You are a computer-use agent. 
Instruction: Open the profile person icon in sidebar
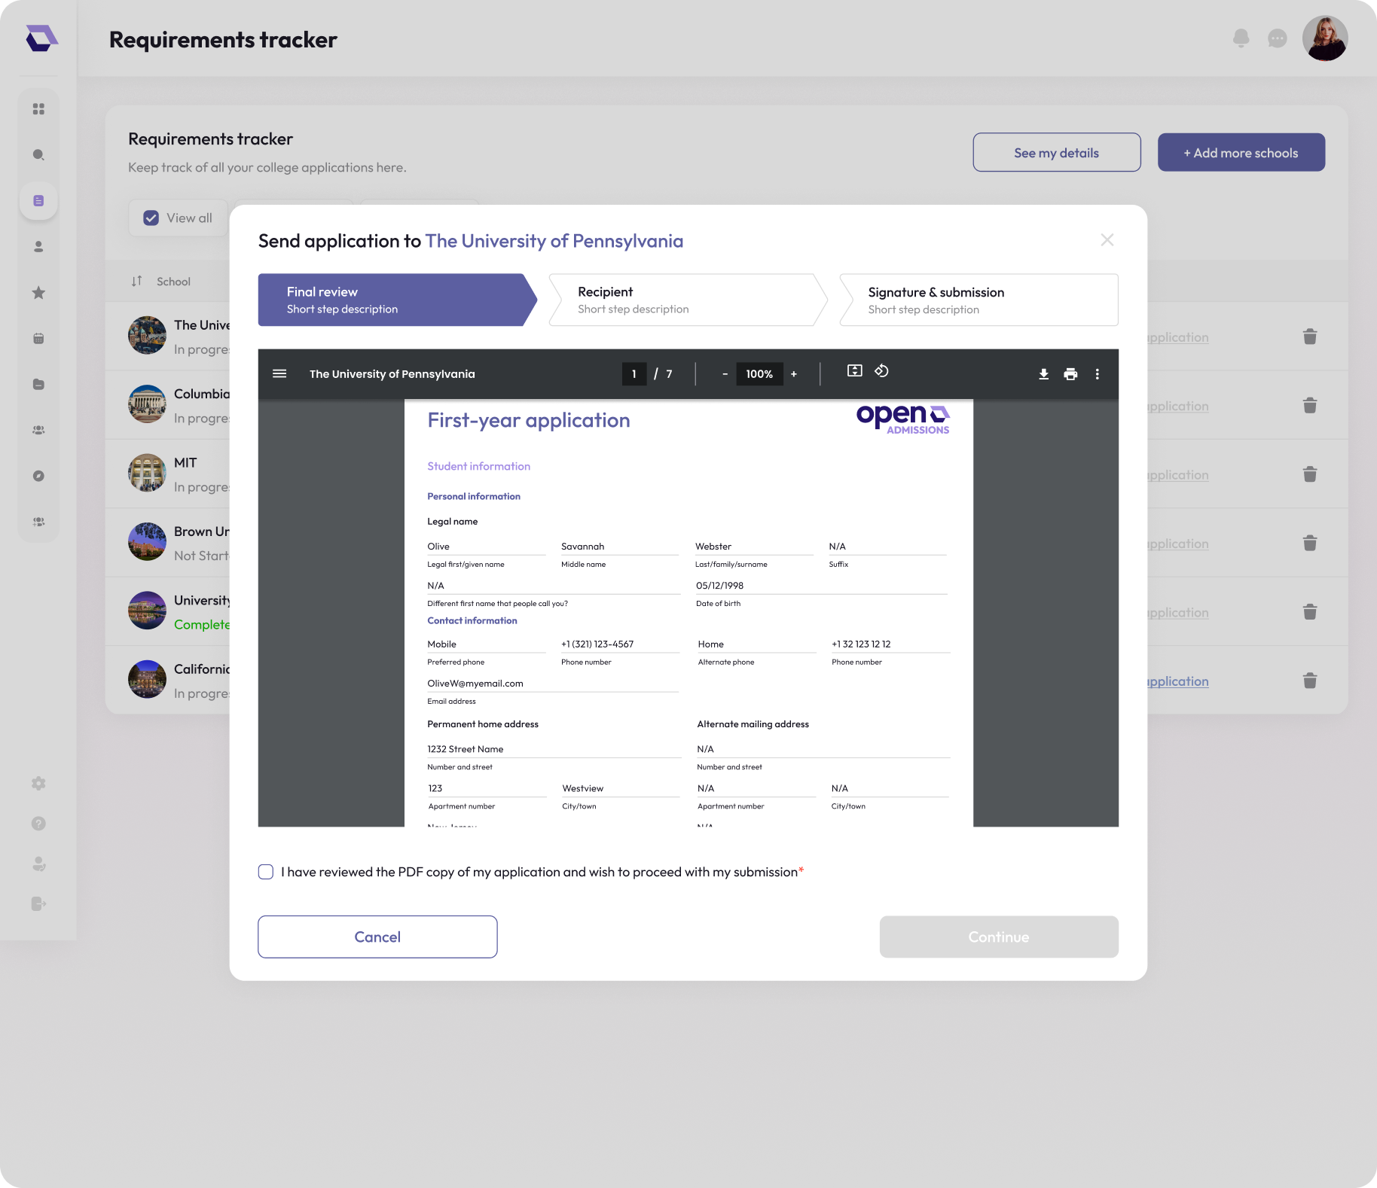click(38, 247)
